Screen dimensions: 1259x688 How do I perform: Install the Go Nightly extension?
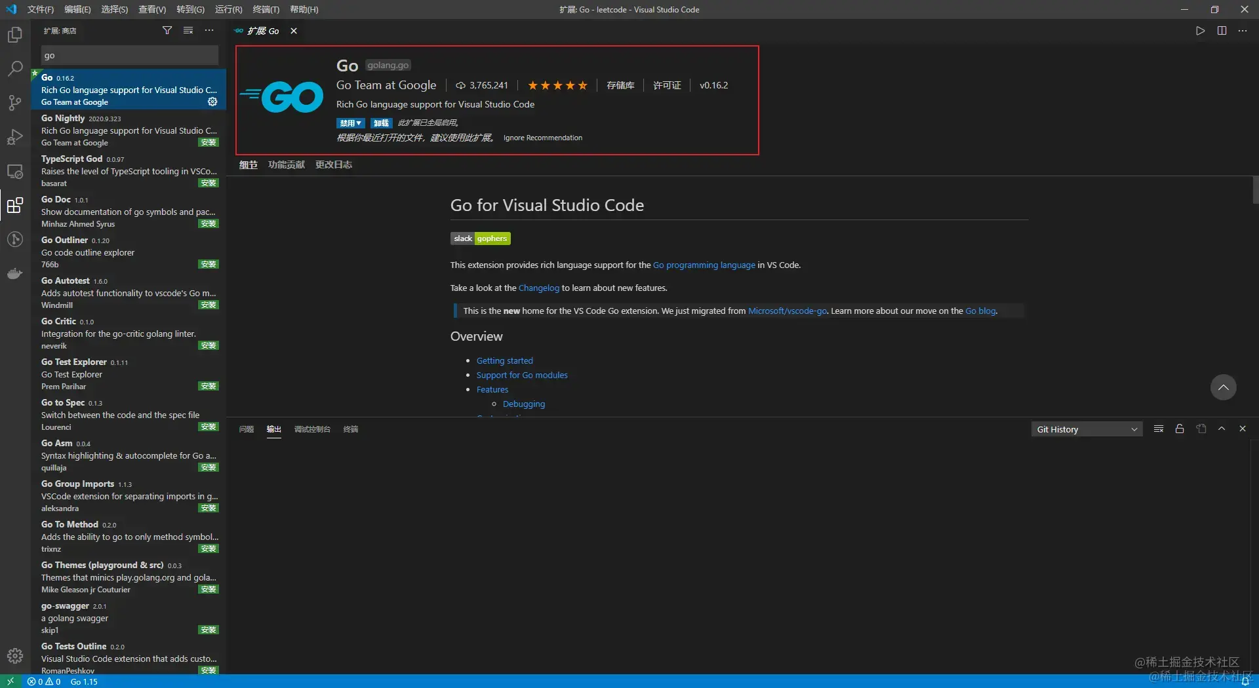click(209, 143)
